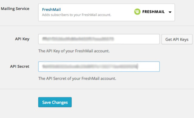The height and width of the screenshot is (118, 194).
Task: Click the API Key label
Action: [22, 39]
